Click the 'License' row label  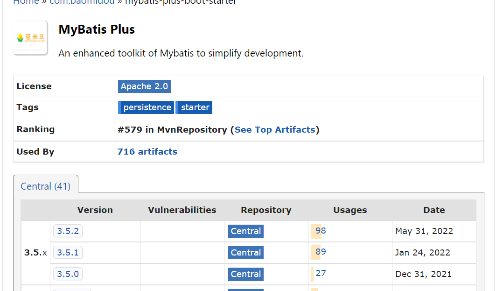tap(34, 86)
